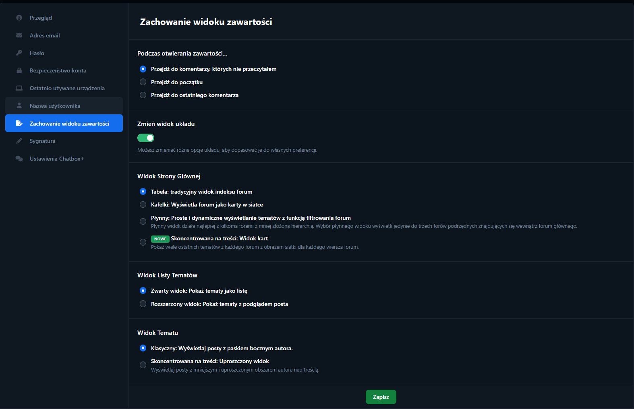The height and width of the screenshot is (409, 634).
Task: Click the person icon for Nazwa użytkownika
Action: click(x=19, y=106)
